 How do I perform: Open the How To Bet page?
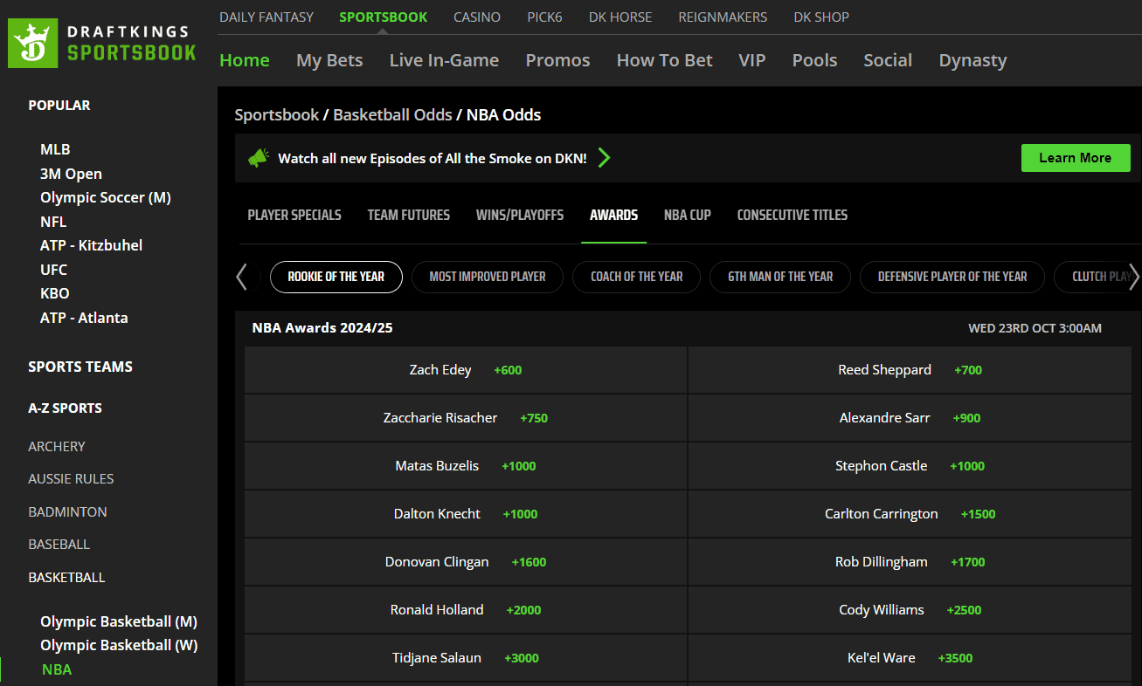click(665, 60)
